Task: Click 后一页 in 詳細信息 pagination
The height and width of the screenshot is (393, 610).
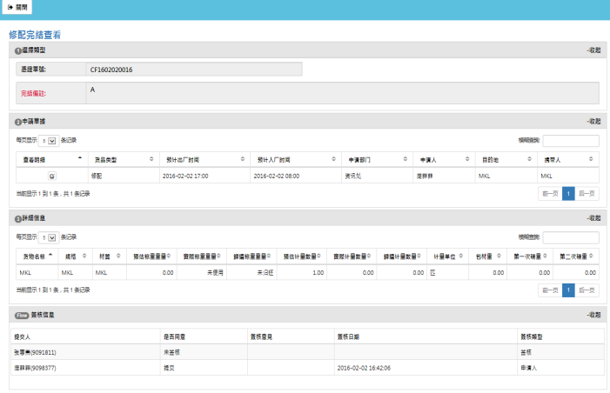Action: click(587, 290)
